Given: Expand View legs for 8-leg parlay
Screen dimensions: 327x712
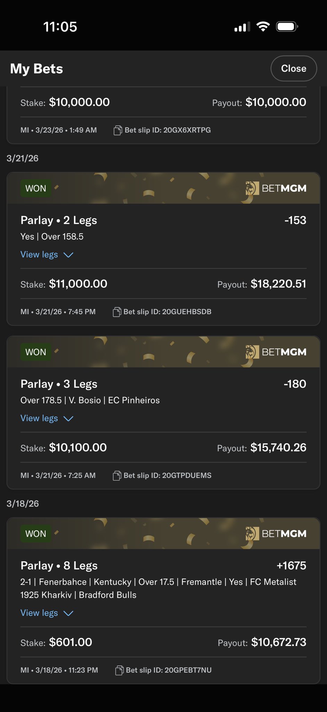Looking at the screenshot, I should click(x=47, y=613).
